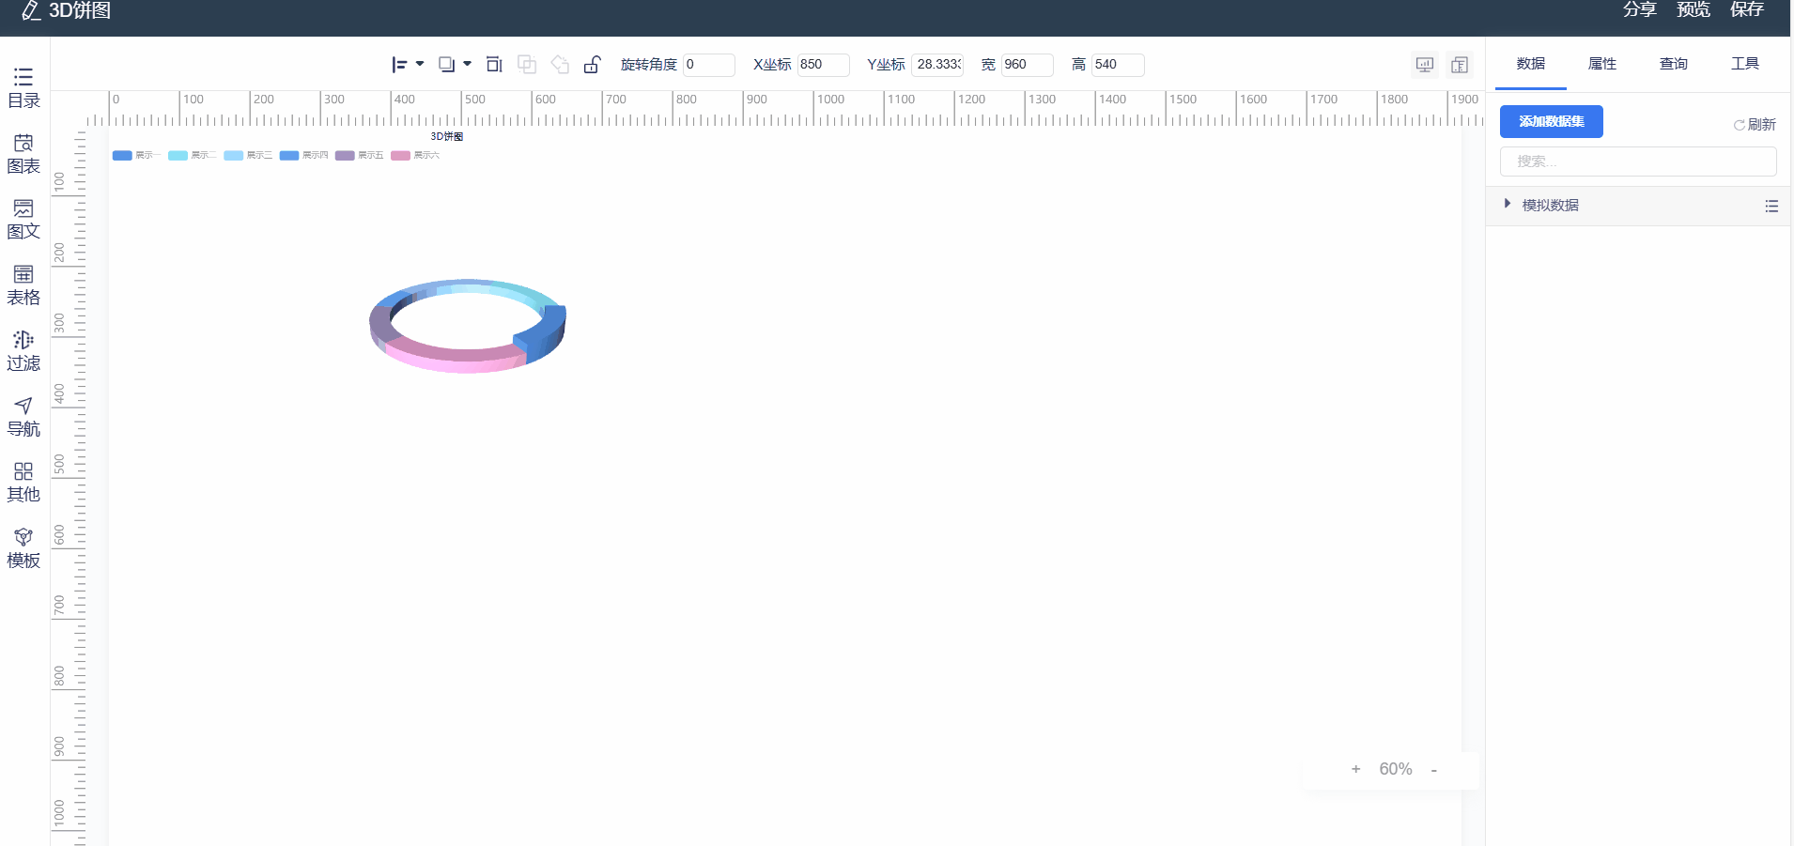Viewport: 1794px width, 846px height.
Task: Click the 刷新 refresh button
Action: (x=1755, y=125)
